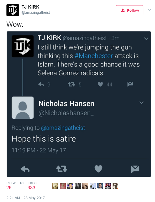Open the 2:21 AM - 23 May 2017 timestamp
This screenshot has height=202, width=155.
click(26, 198)
